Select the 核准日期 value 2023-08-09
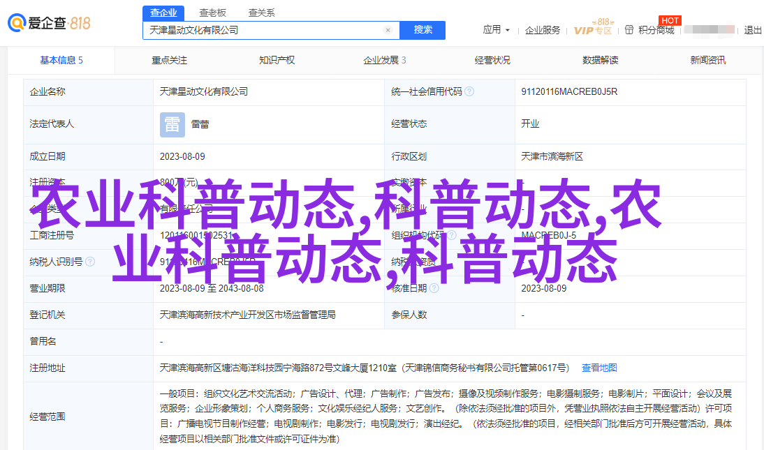This screenshot has width=764, height=450. pos(544,288)
